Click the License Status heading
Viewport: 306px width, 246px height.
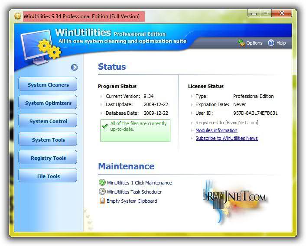pyautogui.click(x=206, y=86)
